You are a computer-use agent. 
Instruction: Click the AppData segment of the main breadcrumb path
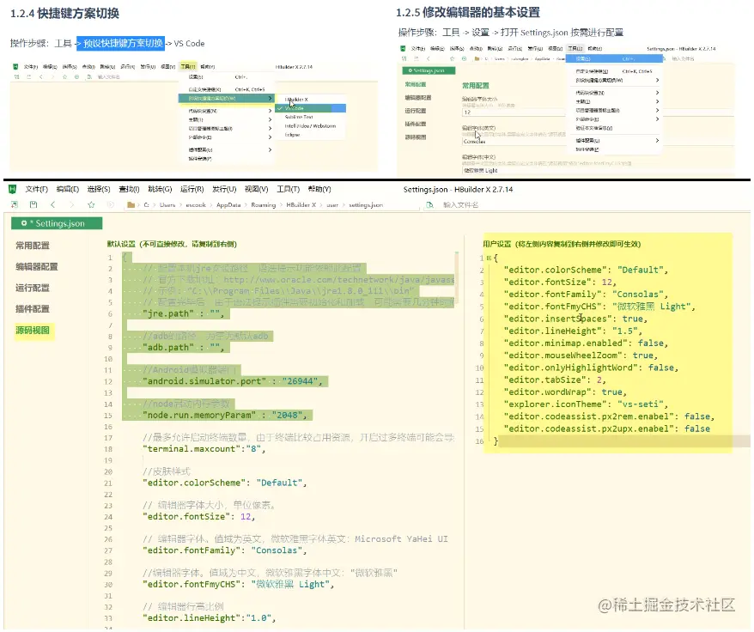click(228, 205)
